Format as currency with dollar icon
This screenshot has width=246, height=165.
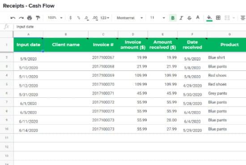70,18
